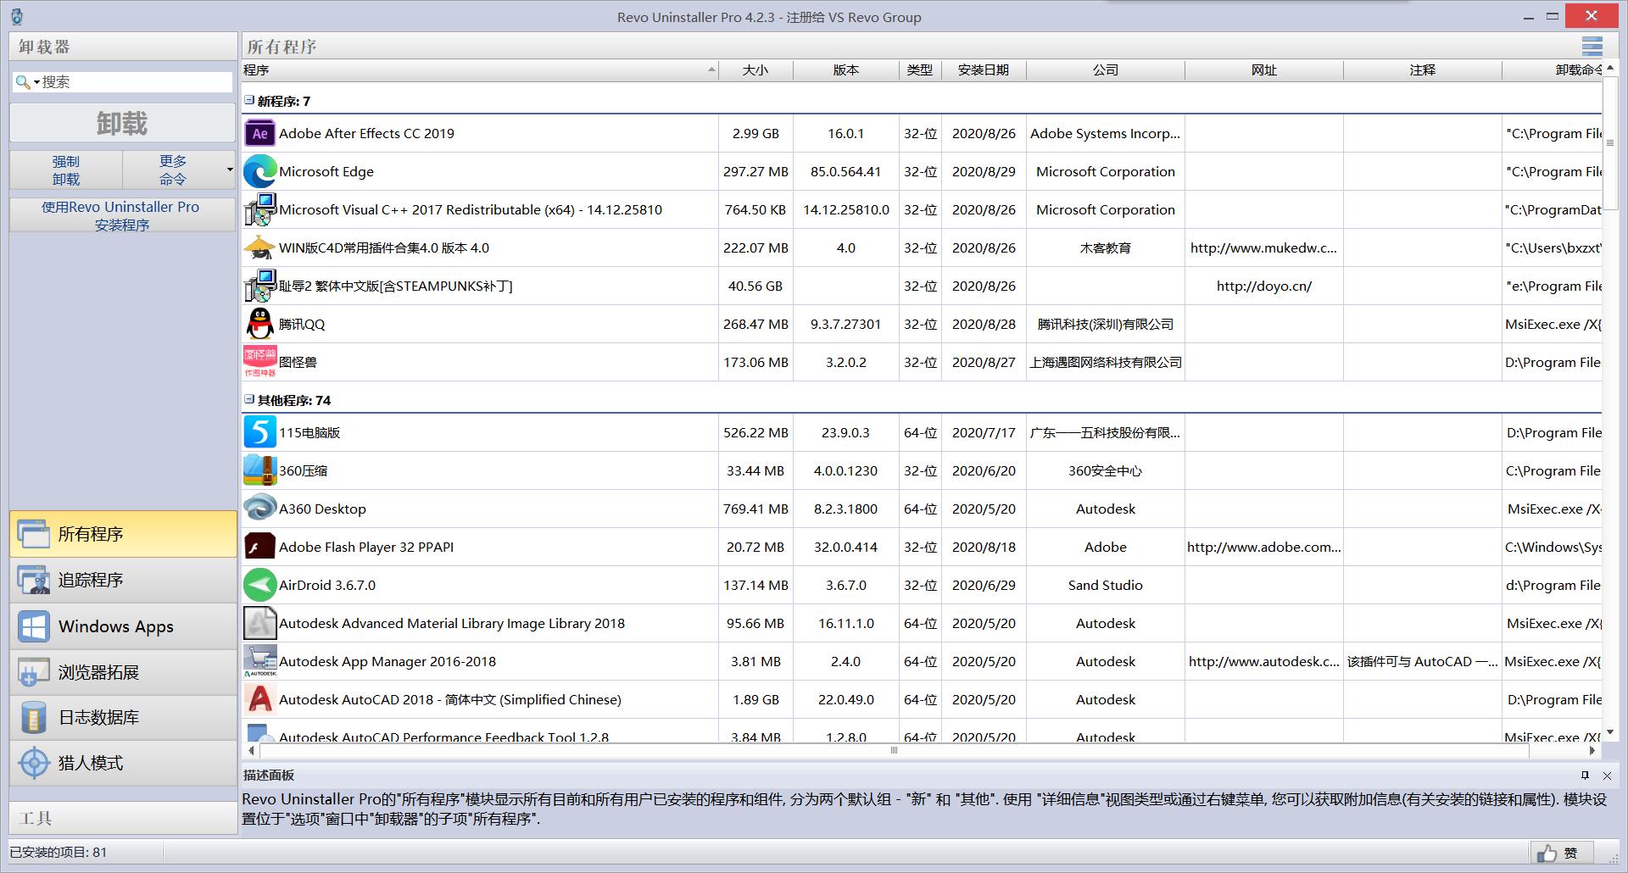This screenshot has height=873, width=1628.
Task: Click the Autodesk AutoCAD 2018 icon
Action: pos(259,700)
